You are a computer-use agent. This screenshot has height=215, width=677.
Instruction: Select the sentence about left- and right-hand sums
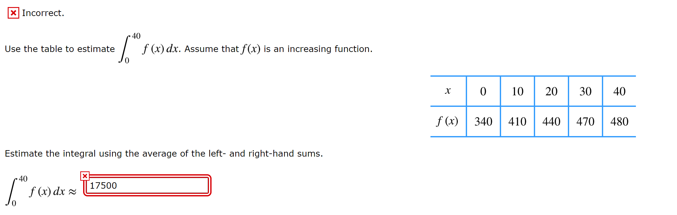click(x=164, y=153)
